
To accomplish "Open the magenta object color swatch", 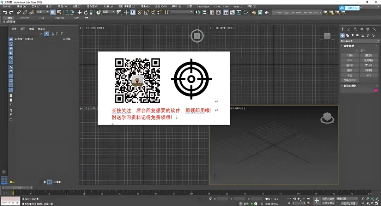I will click(x=376, y=90).
